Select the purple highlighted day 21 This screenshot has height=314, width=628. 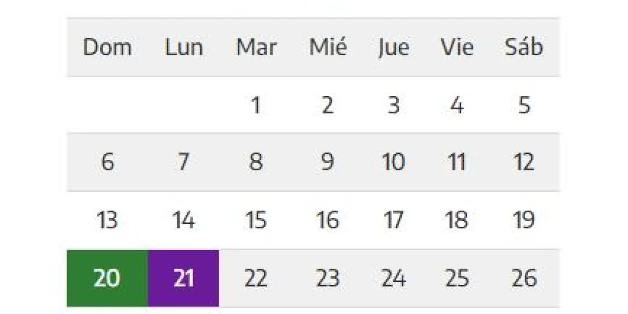183,279
